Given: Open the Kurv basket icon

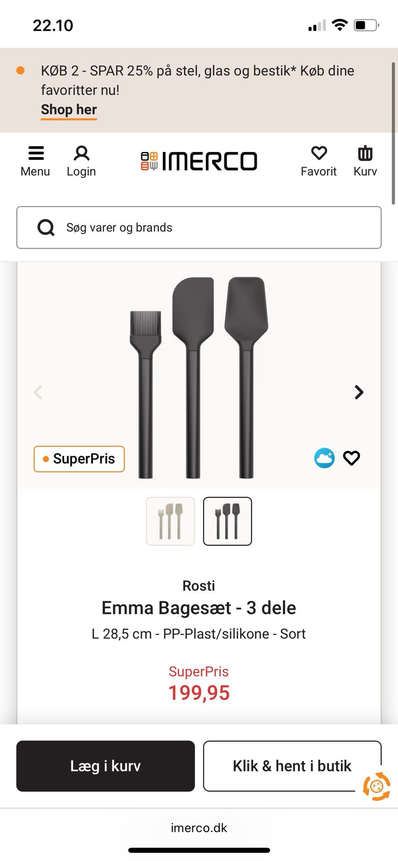Looking at the screenshot, I should pyautogui.click(x=365, y=153).
